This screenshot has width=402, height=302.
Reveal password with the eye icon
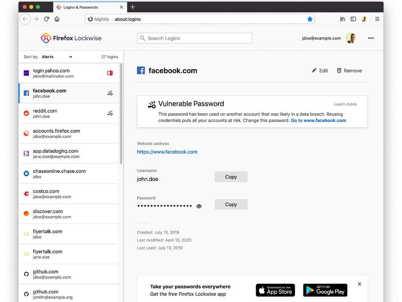coord(199,206)
